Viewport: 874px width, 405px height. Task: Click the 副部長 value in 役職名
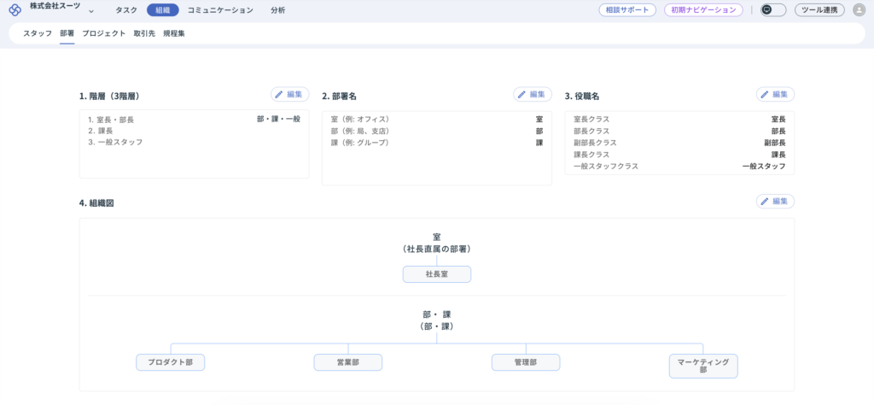click(775, 143)
